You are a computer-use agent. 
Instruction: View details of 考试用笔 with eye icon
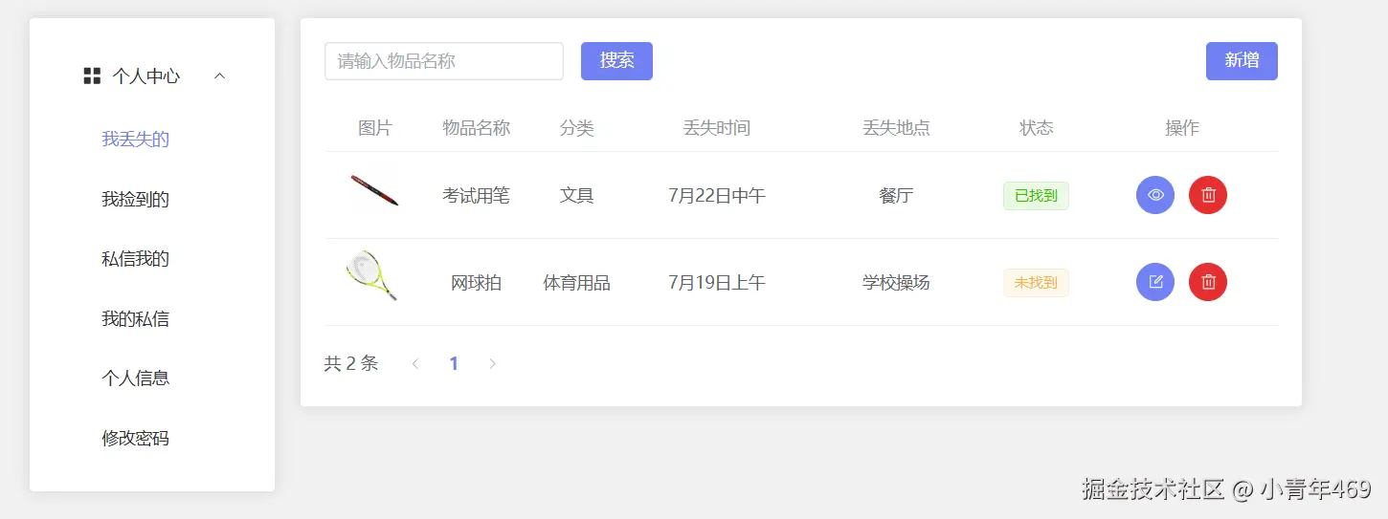[1155, 195]
